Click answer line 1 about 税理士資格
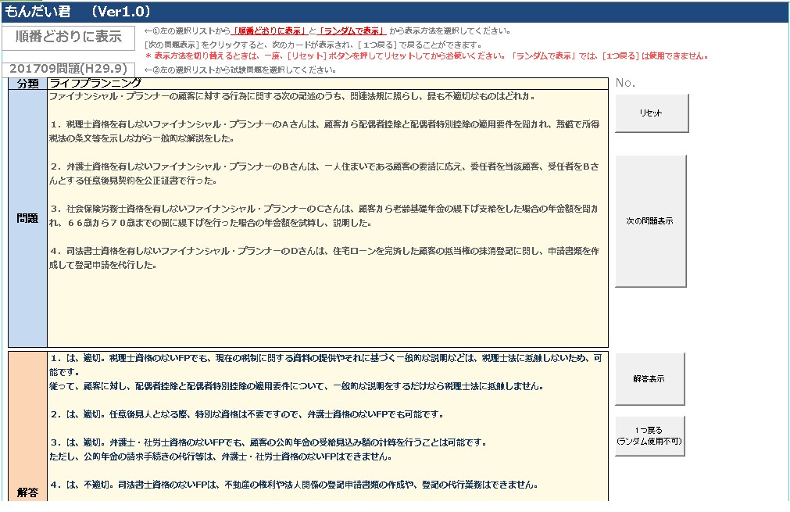This screenshot has height=512, width=790. point(326,365)
